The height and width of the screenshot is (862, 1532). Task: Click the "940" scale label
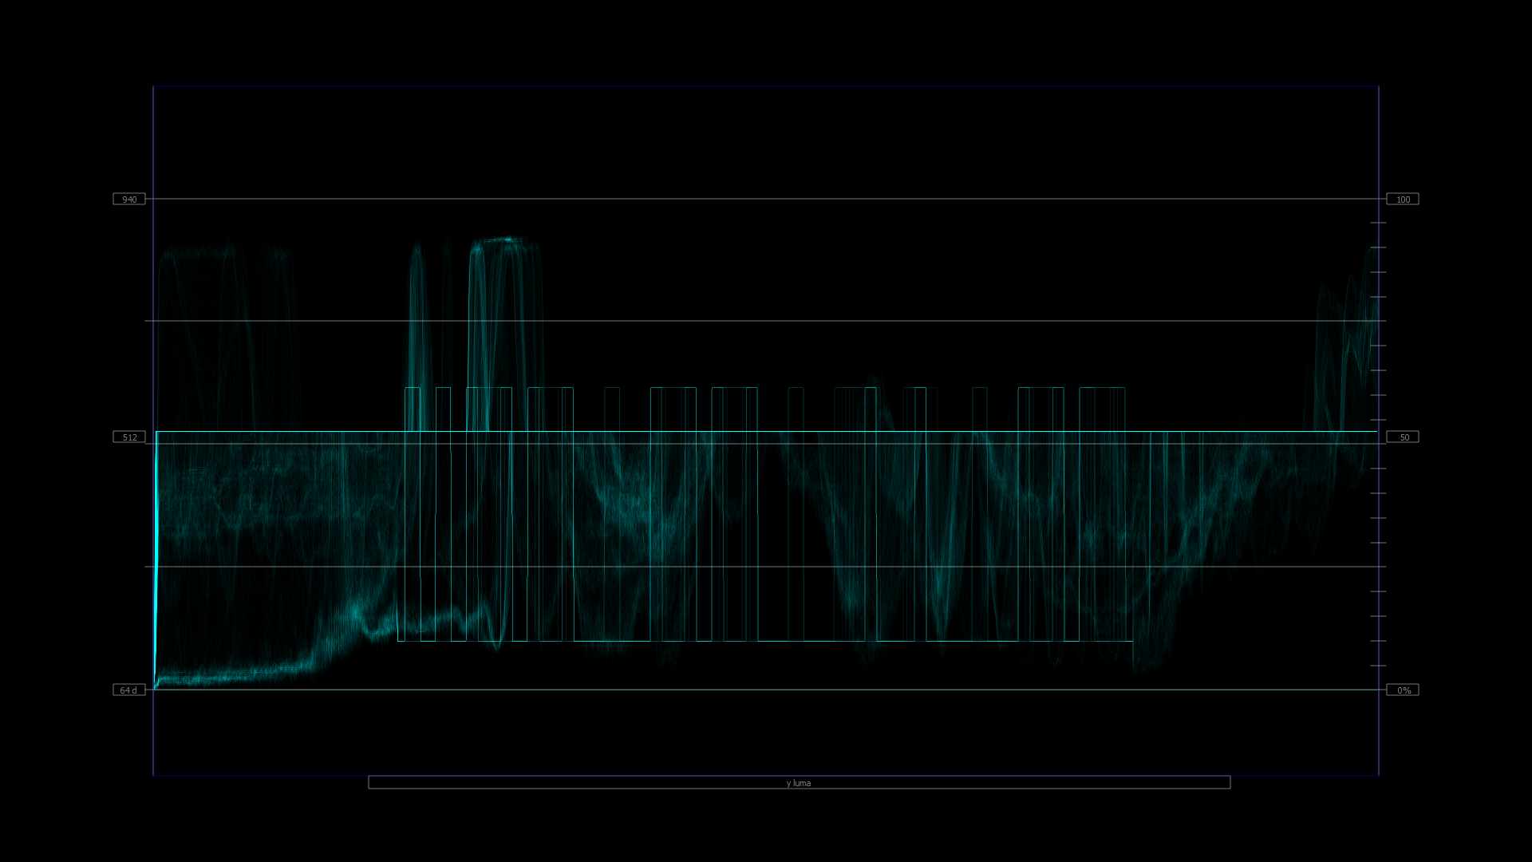(x=128, y=199)
